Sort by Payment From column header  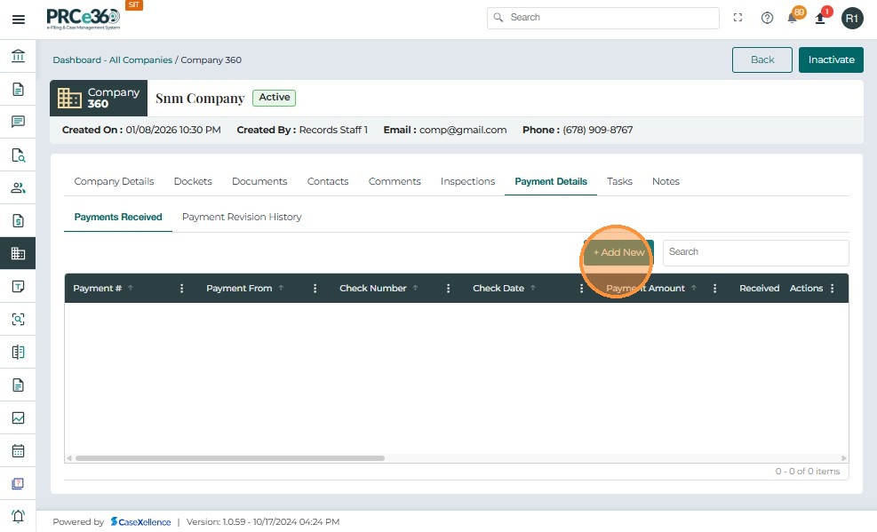[239, 289]
